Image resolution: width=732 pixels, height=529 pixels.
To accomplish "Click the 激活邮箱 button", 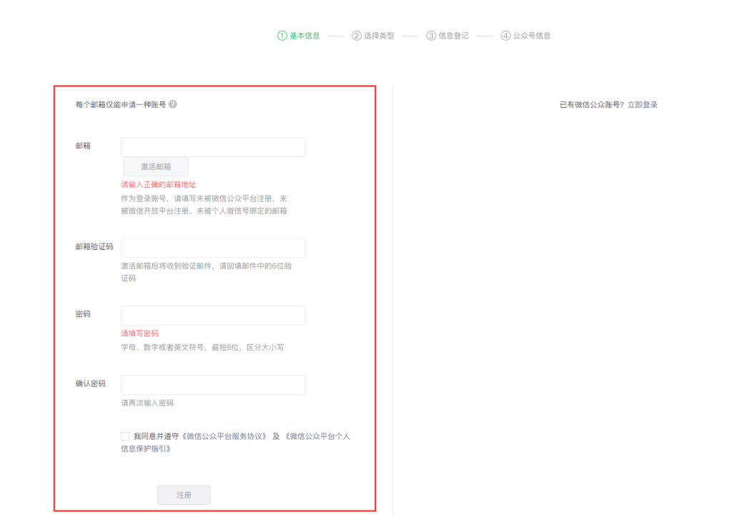I will click(x=156, y=167).
